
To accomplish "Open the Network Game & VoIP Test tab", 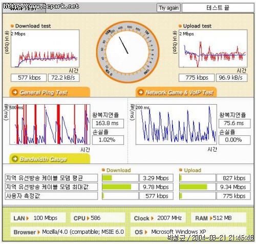I will tap(176, 92).
